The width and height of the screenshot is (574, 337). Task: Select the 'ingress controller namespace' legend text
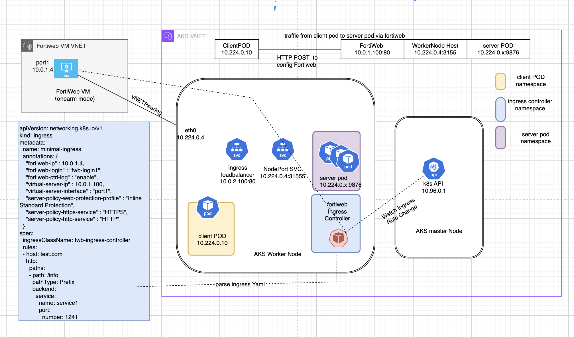coord(530,105)
